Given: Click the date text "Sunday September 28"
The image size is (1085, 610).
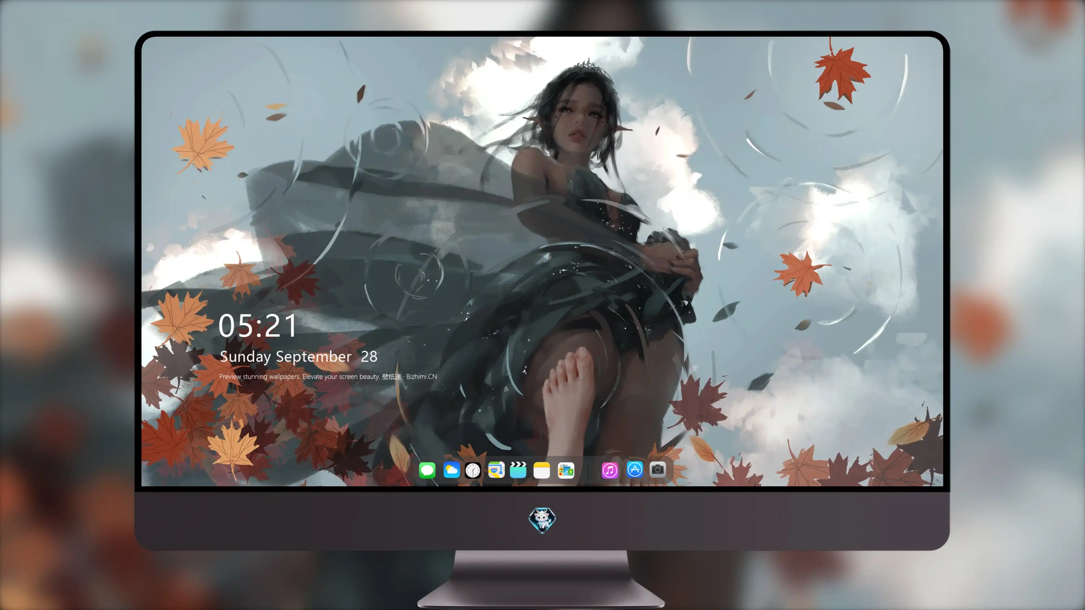Looking at the screenshot, I should coord(299,357).
